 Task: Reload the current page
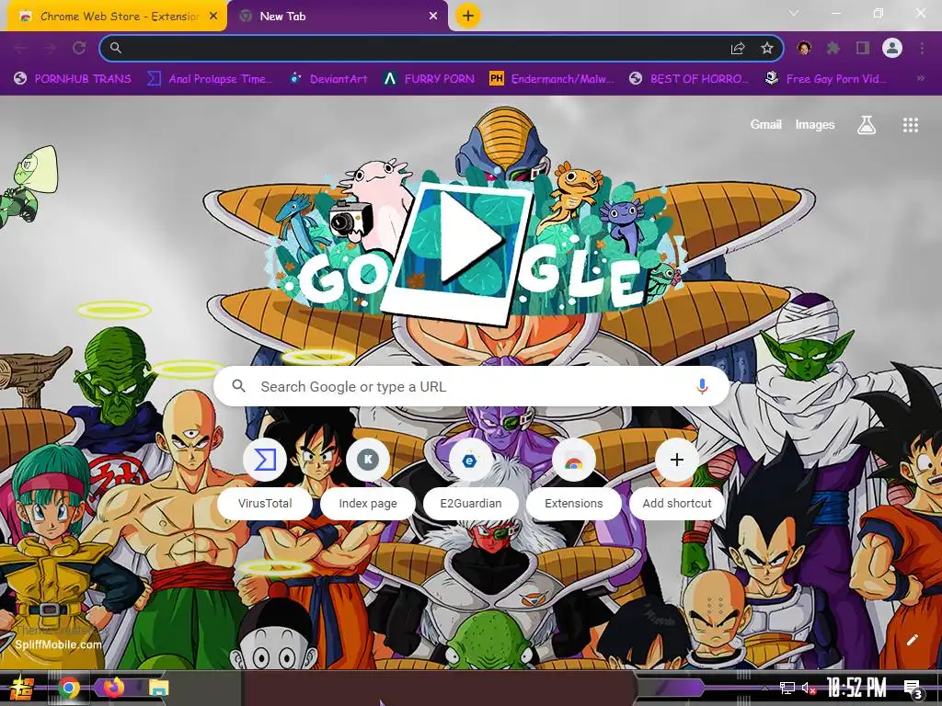(79, 48)
